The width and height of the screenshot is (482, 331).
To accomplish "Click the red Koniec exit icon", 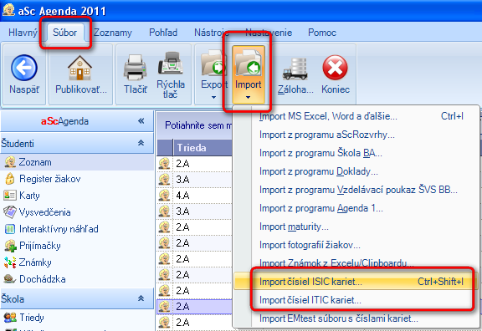I will pos(335,68).
